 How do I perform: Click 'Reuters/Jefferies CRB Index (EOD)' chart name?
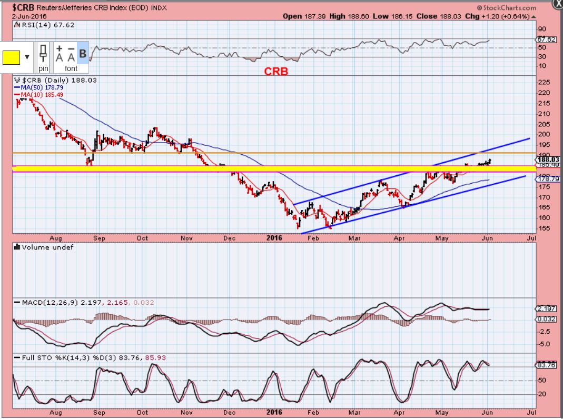click(92, 7)
